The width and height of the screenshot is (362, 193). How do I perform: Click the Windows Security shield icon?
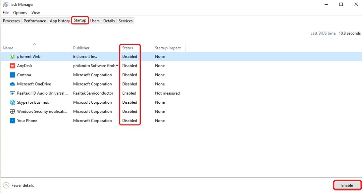point(13,111)
